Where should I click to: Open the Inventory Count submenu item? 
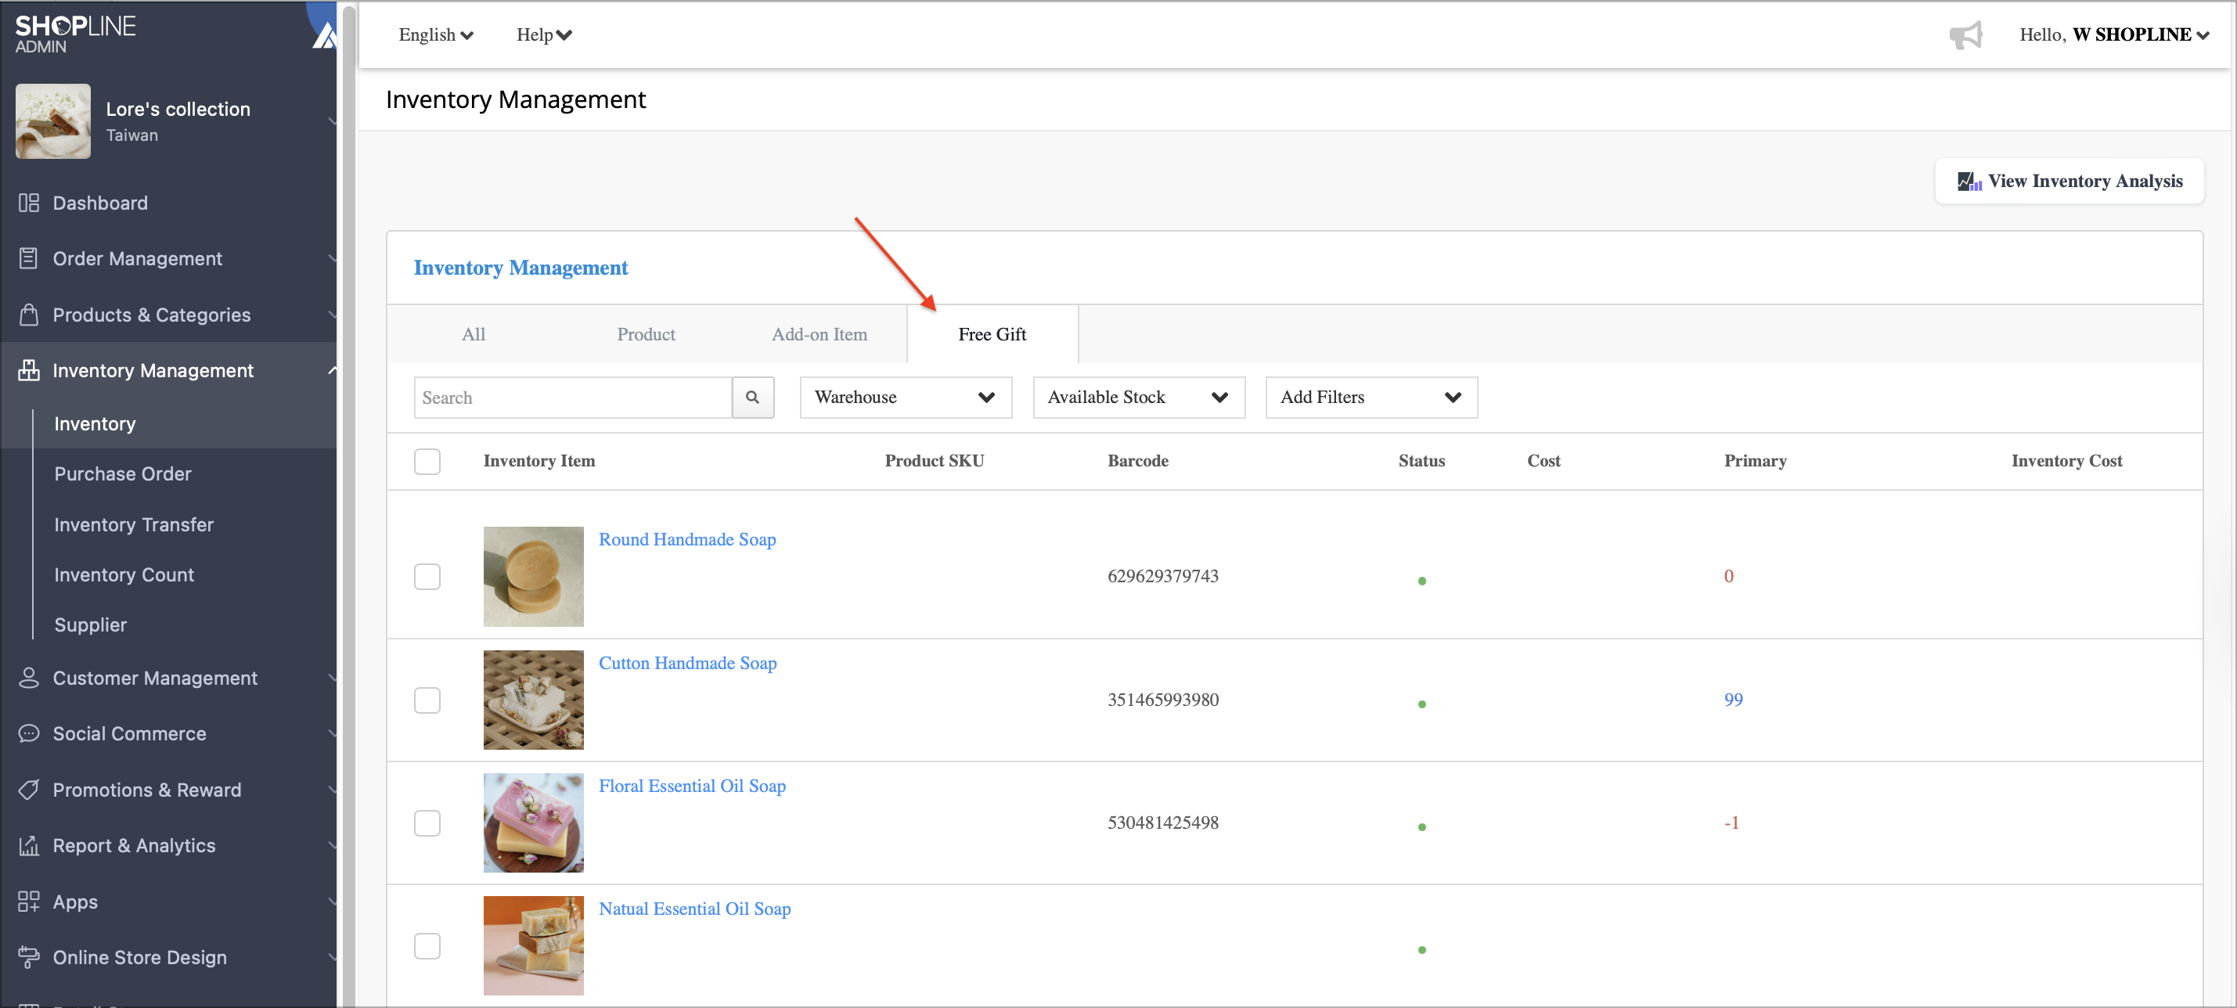pos(124,574)
